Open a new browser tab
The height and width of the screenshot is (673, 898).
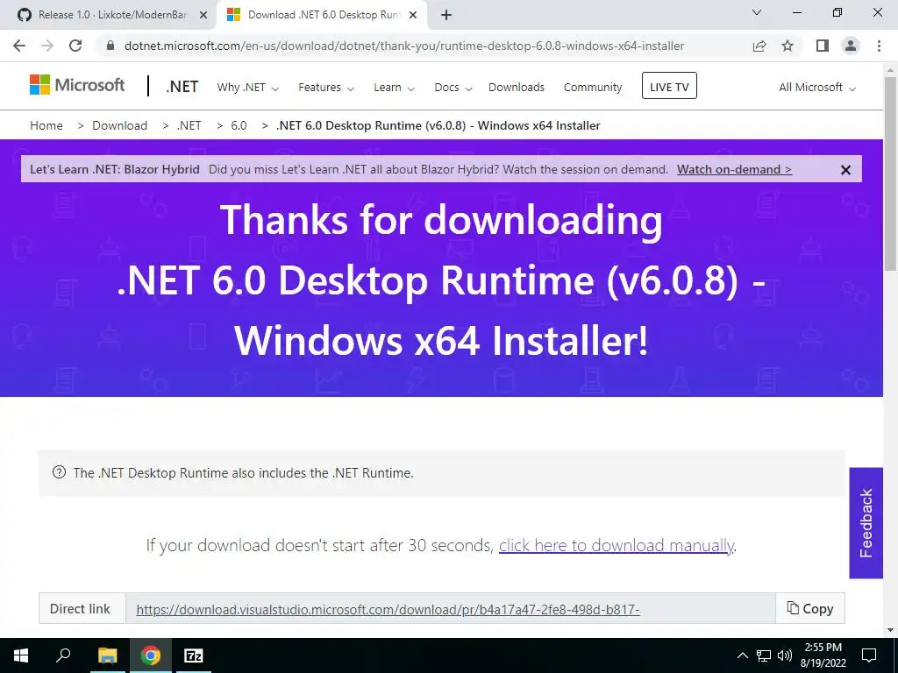[x=446, y=15]
